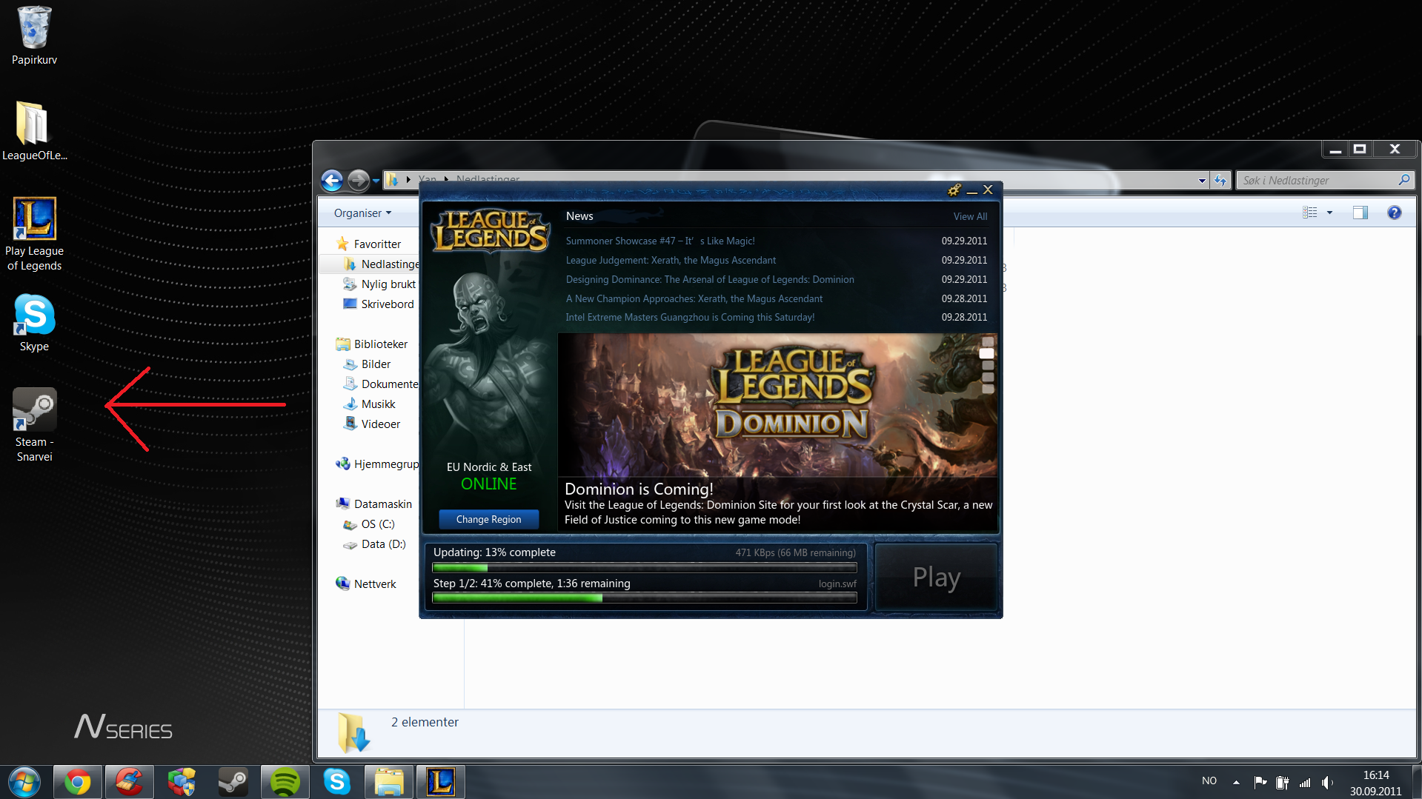
Task: Toggle Explorer preview pane icon
Action: [x=1360, y=213]
